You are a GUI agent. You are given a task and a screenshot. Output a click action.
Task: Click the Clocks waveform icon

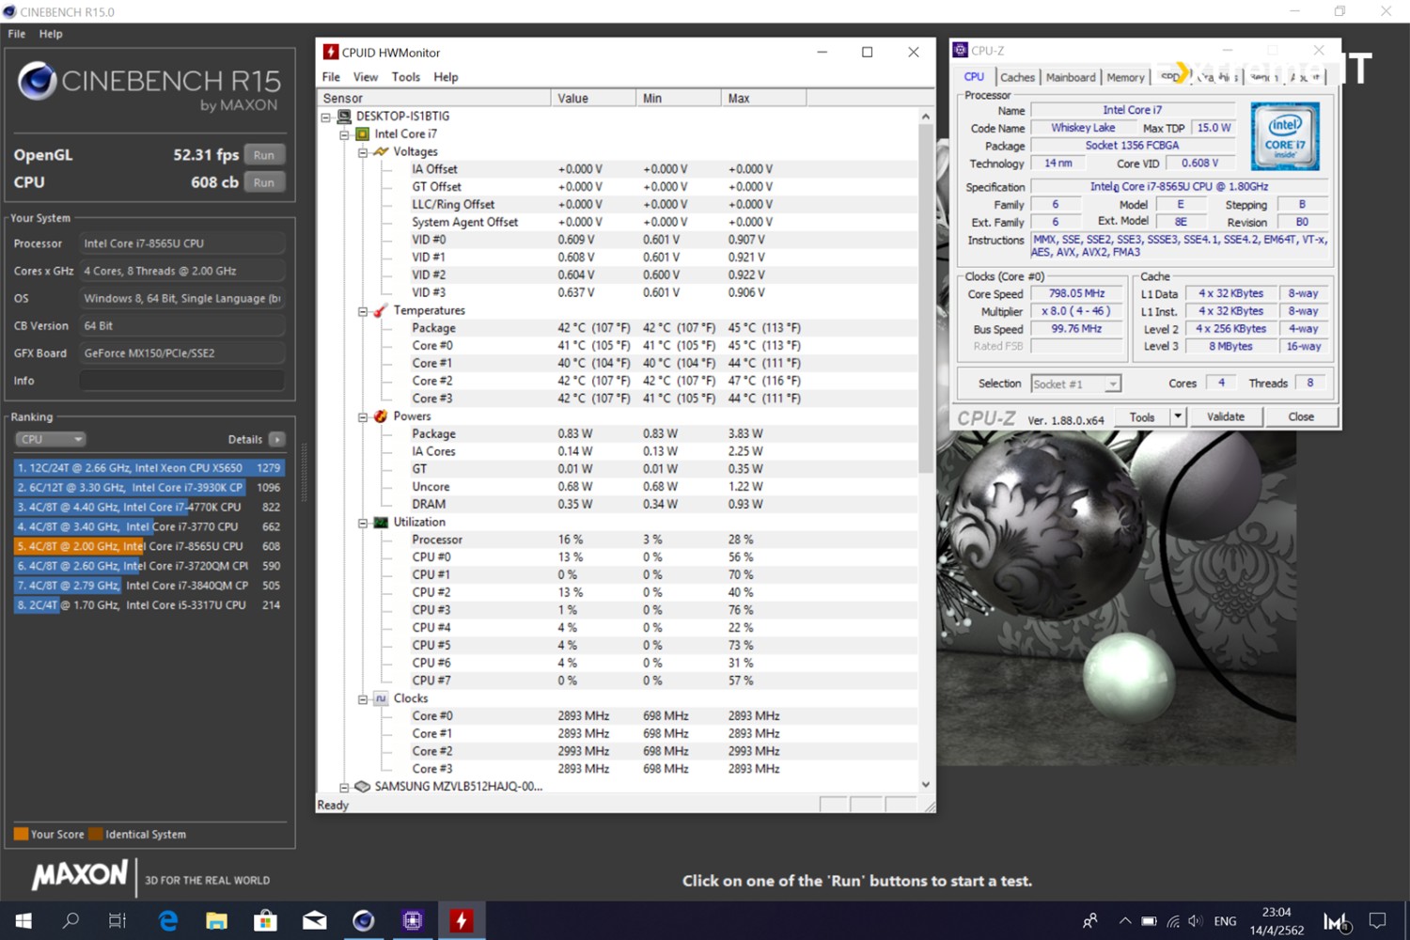pyautogui.click(x=381, y=698)
